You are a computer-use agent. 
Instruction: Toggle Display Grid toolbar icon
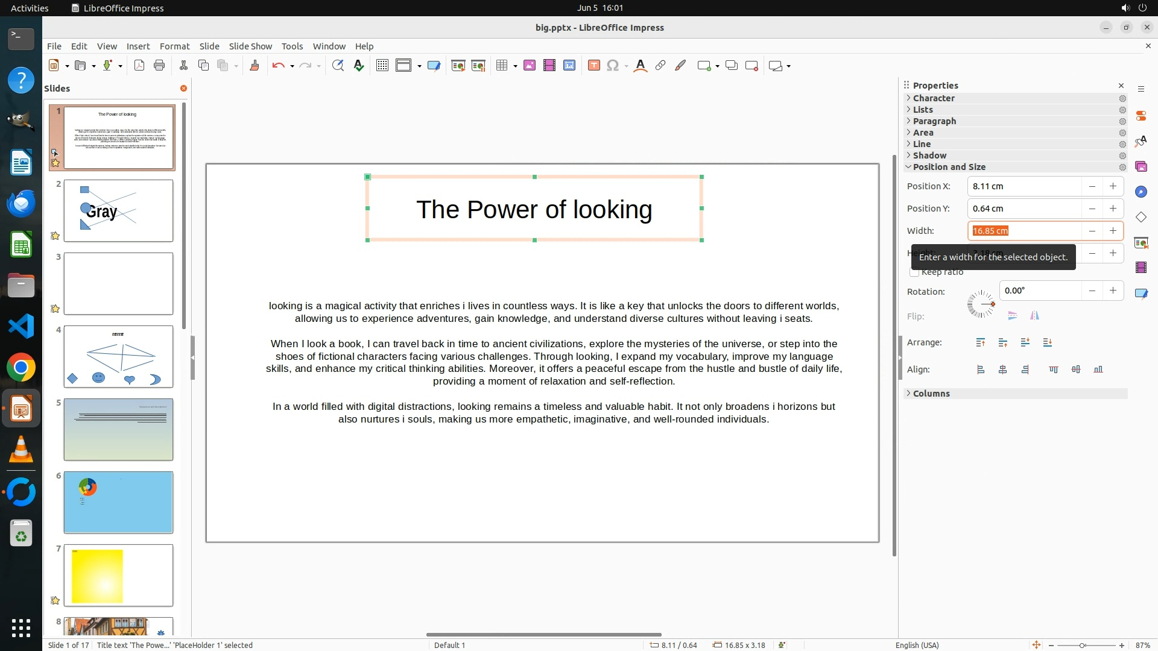(x=382, y=66)
